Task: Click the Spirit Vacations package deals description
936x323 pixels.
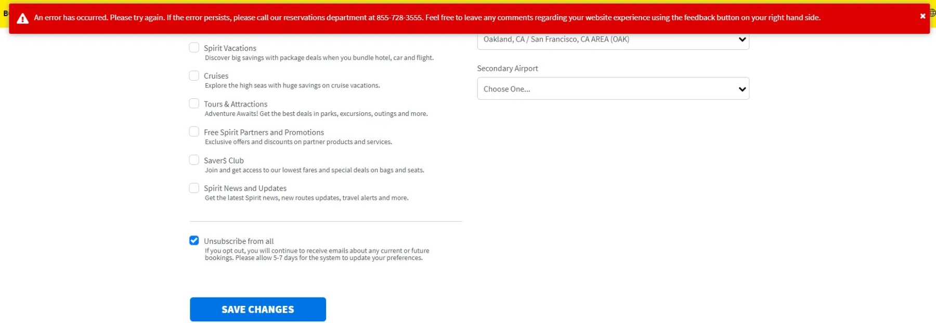Action: [319, 58]
